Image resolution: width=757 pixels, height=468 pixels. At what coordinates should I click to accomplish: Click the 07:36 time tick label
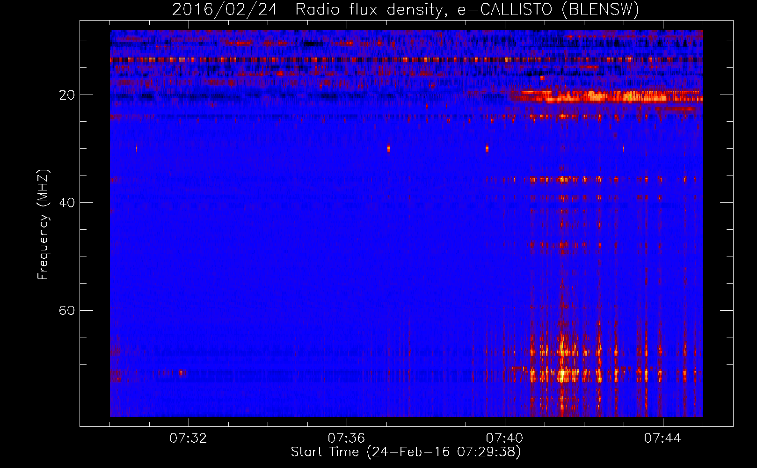(x=346, y=439)
